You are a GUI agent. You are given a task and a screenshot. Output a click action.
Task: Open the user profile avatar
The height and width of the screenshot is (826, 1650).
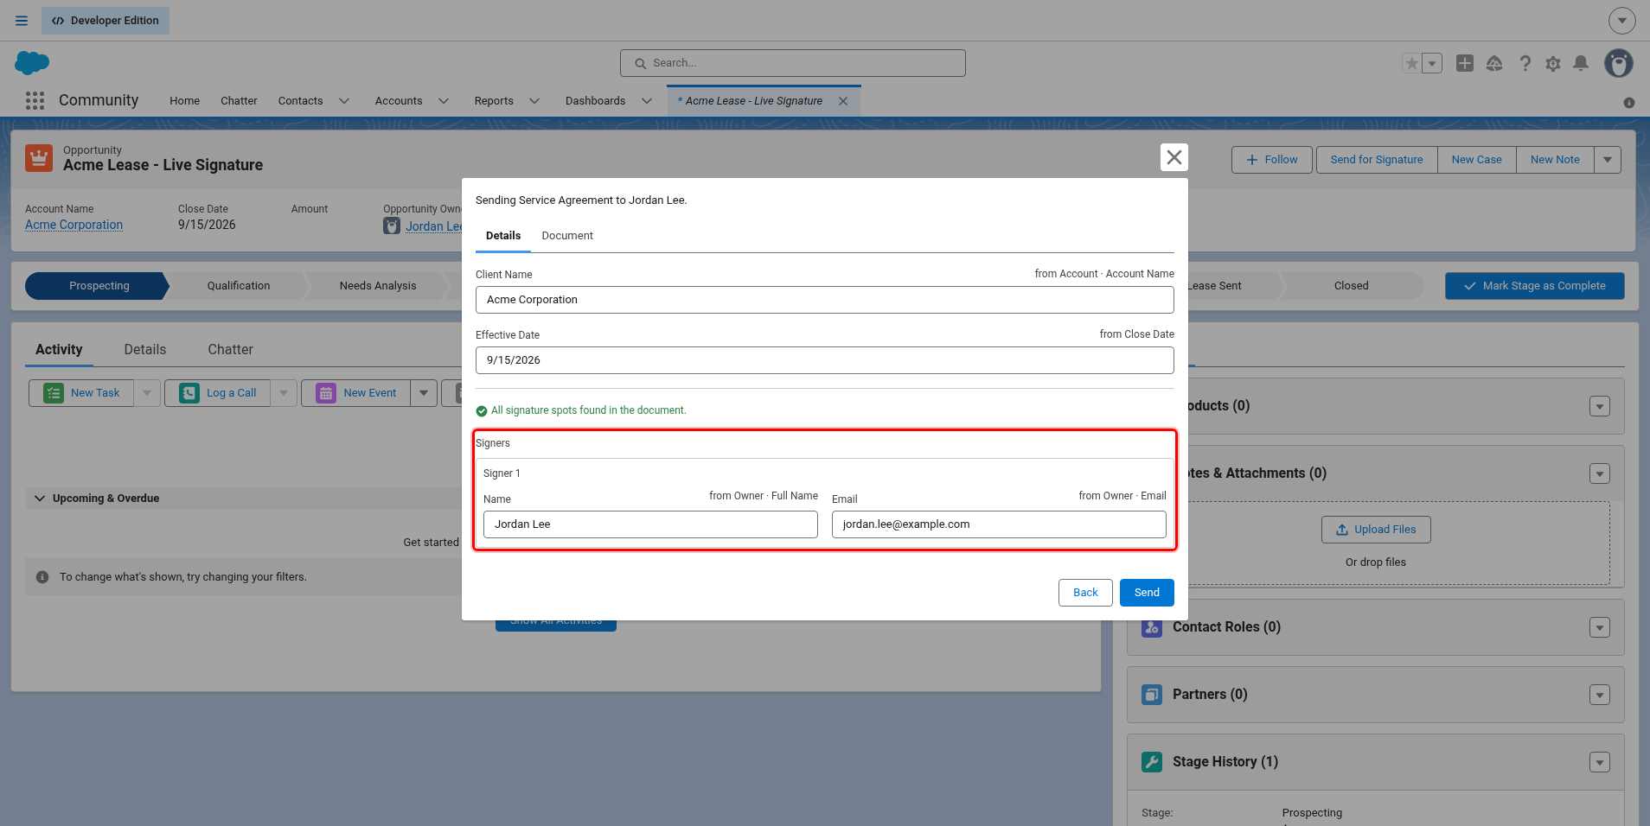click(x=1619, y=63)
